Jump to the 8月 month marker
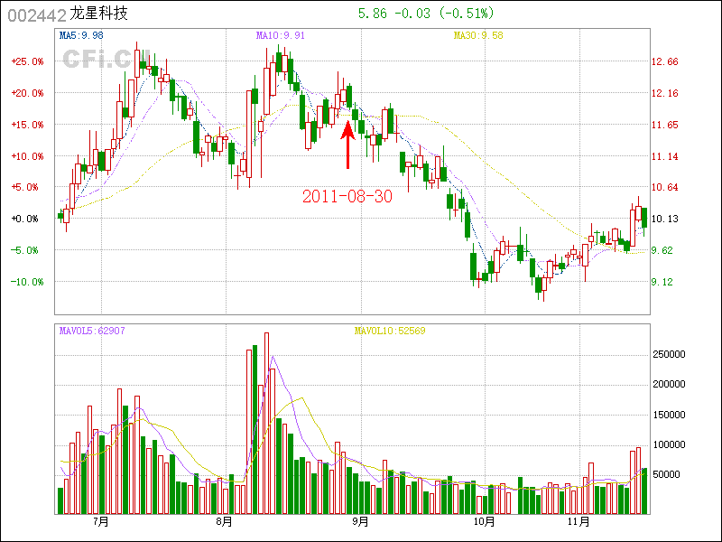Image resolution: width=722 pixels, height=542 pixels. pos(225,521)
